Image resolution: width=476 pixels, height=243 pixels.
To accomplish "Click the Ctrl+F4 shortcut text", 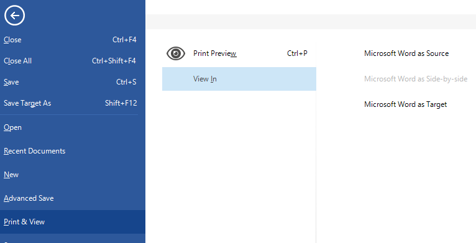I will tap(124, 40).
